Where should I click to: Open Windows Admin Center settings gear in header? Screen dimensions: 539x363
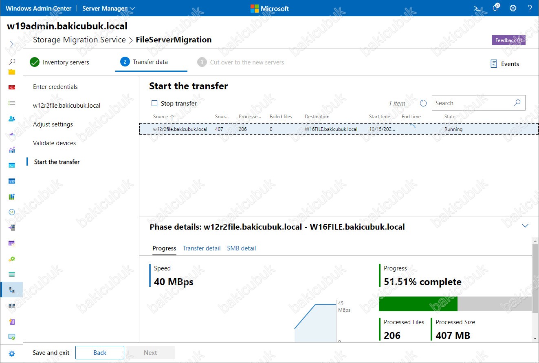click(x=513, y=8)
